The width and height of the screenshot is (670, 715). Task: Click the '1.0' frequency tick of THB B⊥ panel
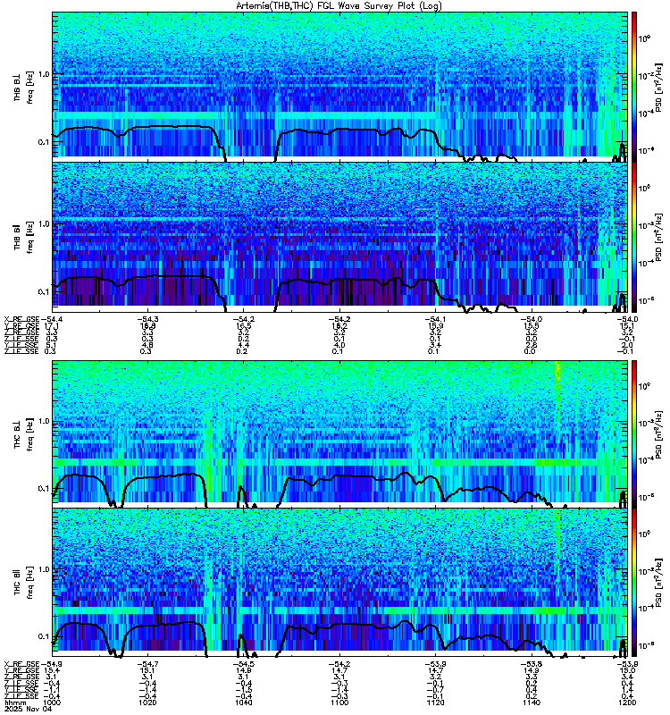(x=44, y=74)
